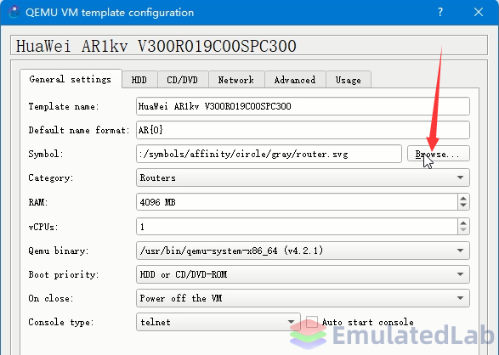Increase RAM with the up arrow
Viewport: 499px width, 355px height.
463,198
